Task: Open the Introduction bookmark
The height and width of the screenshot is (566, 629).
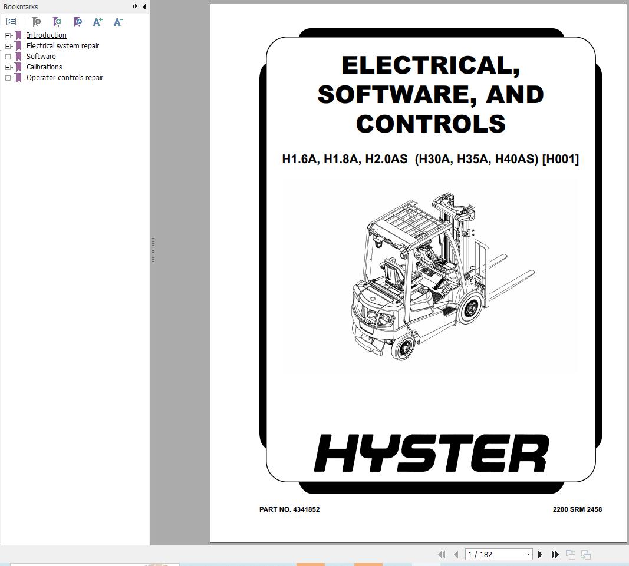Action: pos(46,35)
